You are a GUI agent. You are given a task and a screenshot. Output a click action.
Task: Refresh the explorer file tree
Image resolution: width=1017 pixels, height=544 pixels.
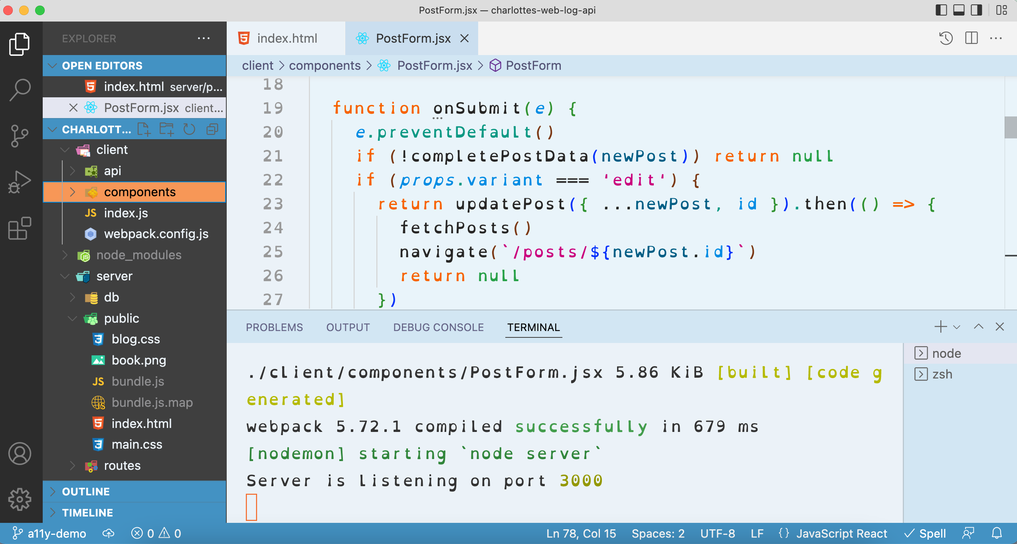(189, 130)
